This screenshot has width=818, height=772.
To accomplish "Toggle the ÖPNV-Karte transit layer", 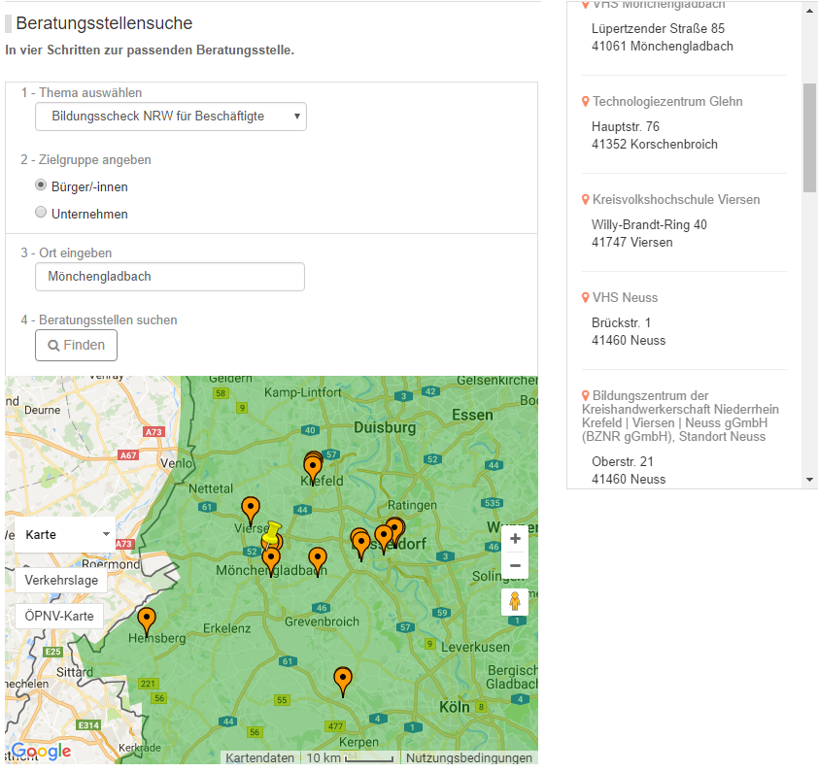I will pyautogui.click(x=59, y=616).
